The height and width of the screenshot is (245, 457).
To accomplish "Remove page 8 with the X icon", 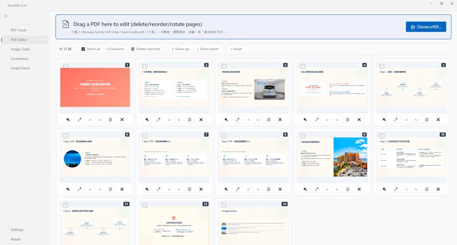I will coord(280,189).
